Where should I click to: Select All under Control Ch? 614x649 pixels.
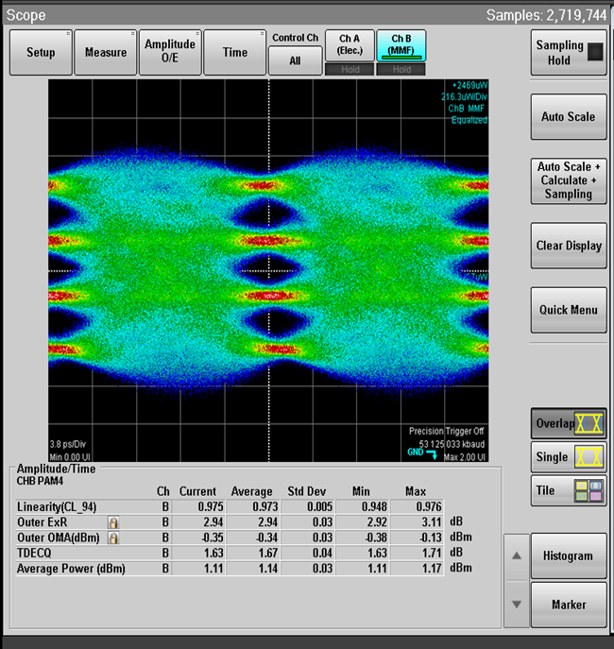(294, 60)
